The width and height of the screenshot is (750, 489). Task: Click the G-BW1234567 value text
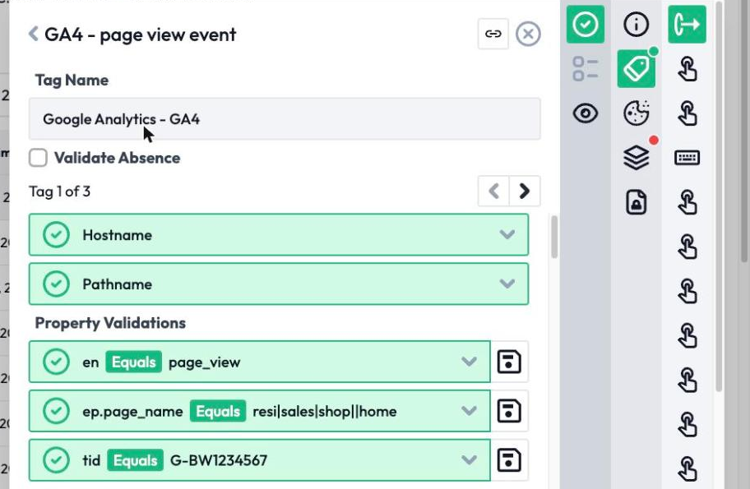coord(219,460)
